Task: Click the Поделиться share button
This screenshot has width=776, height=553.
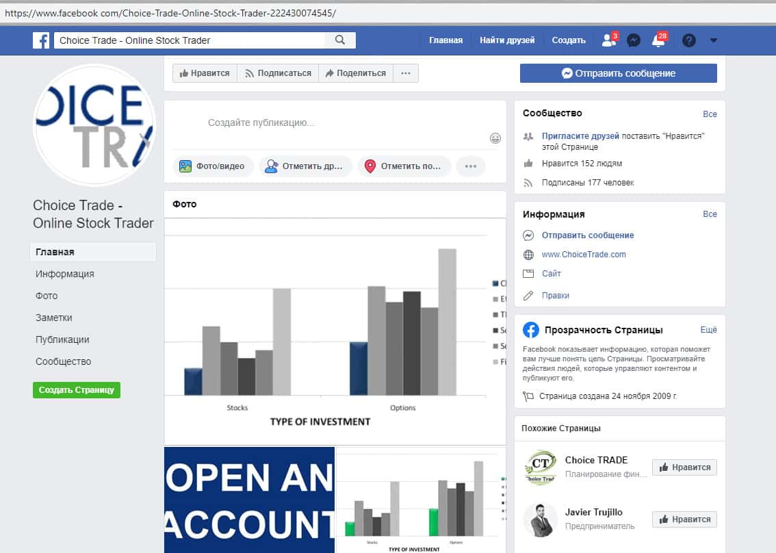Action: [x=356, y=73]
